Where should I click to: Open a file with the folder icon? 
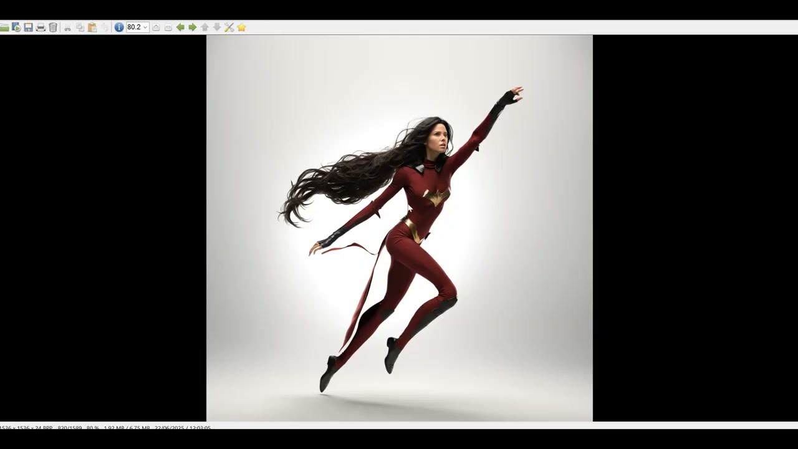click(x=4, y=27)
